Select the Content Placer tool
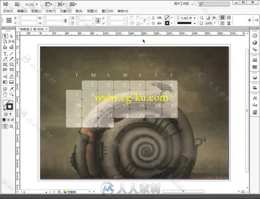The image size is (260, 199). [11, 47]
